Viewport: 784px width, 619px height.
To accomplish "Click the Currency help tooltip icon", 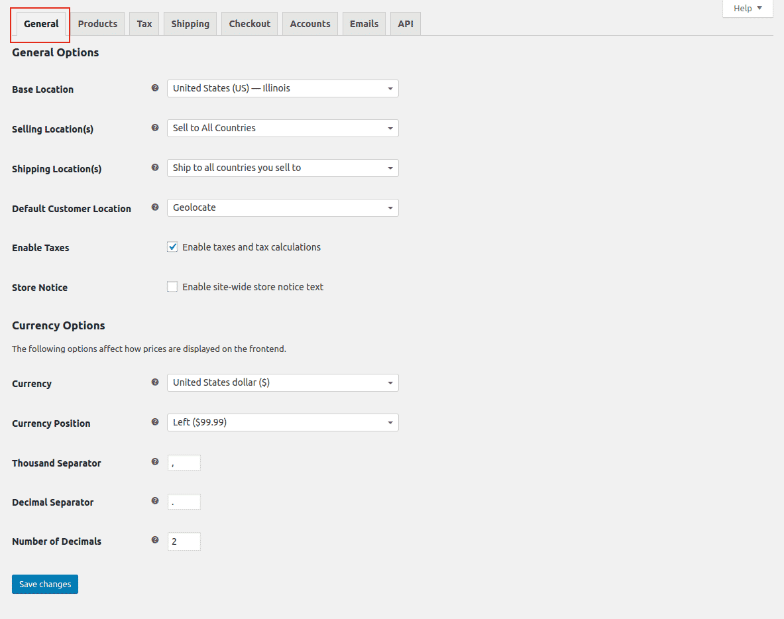I will (x=155, y=382).
